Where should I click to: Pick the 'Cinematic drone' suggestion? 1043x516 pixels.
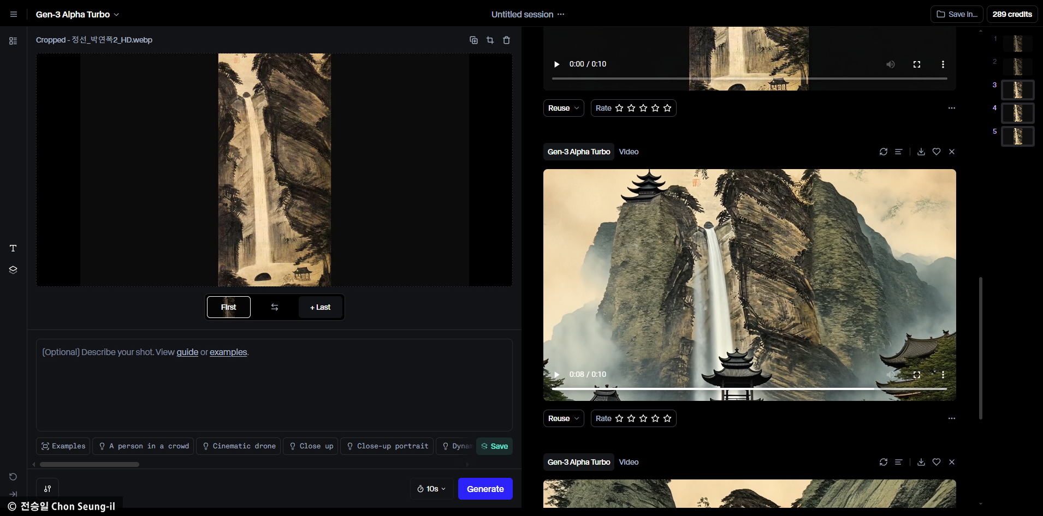click(239, 446)
